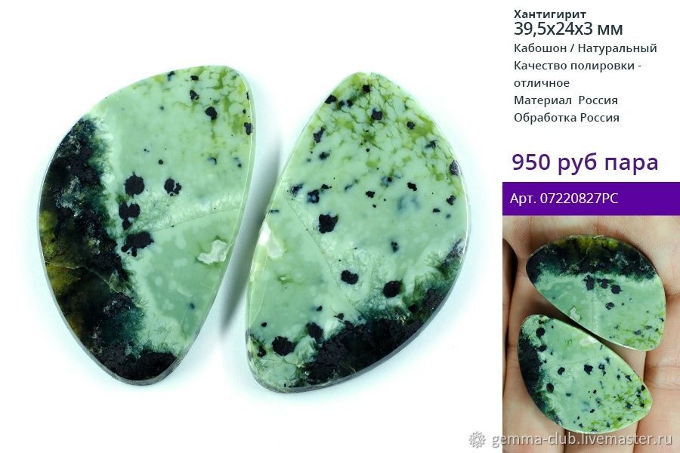Click the Хантигирит title heading
Image resolution: width=680 pixels, height=453 pixels.
pos(550,14)
